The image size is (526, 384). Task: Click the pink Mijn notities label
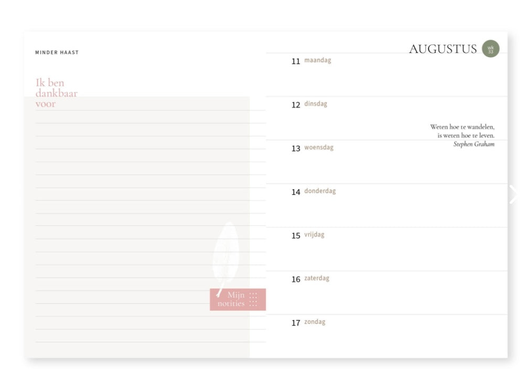(x=238, y=299)
